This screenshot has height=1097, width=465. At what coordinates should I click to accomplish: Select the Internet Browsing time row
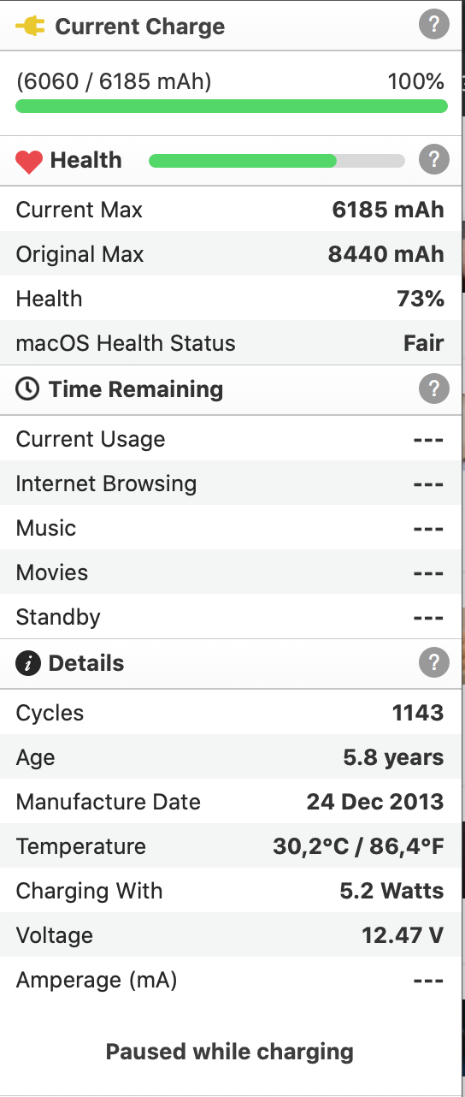(x=231, y=483)
